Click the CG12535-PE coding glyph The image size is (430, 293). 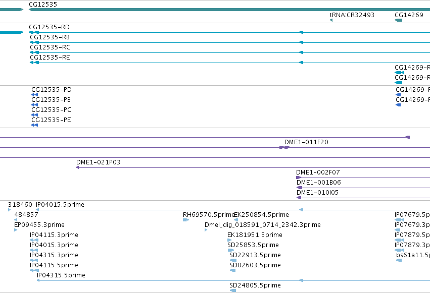[x=34, y=125]
